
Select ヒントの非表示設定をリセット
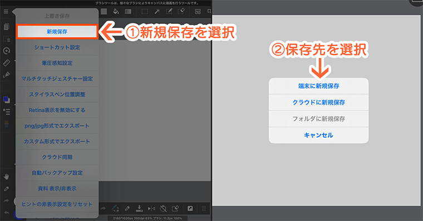click(57, 204)
